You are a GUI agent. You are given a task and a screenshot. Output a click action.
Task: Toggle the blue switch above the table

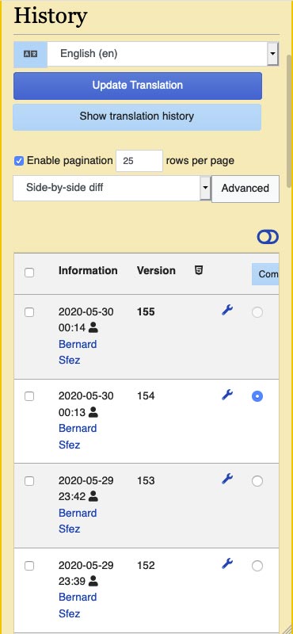pyautogui.click(x=268, y=237)
